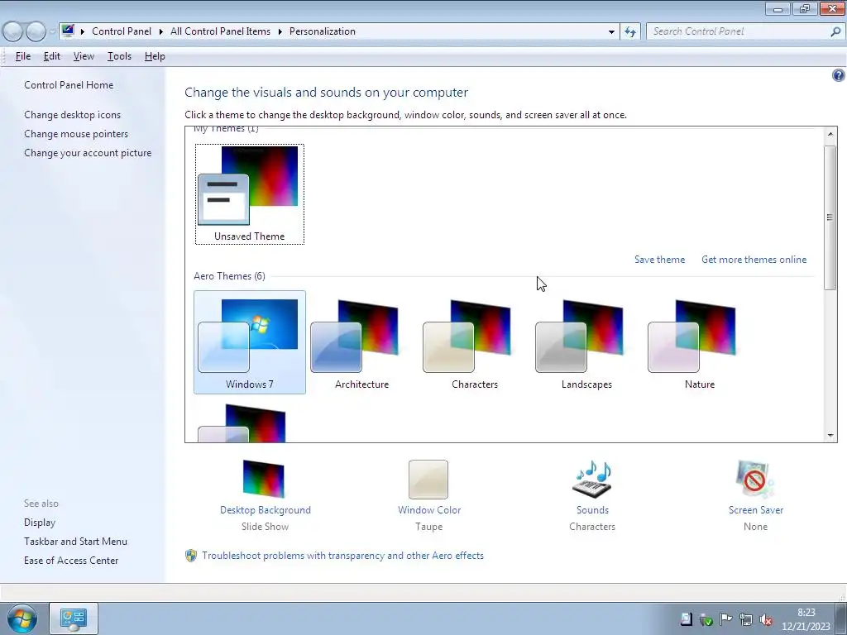Open the recent pages dropdown arrow
The width and height of the screenshot is (847, 635).
pos(52,31)
